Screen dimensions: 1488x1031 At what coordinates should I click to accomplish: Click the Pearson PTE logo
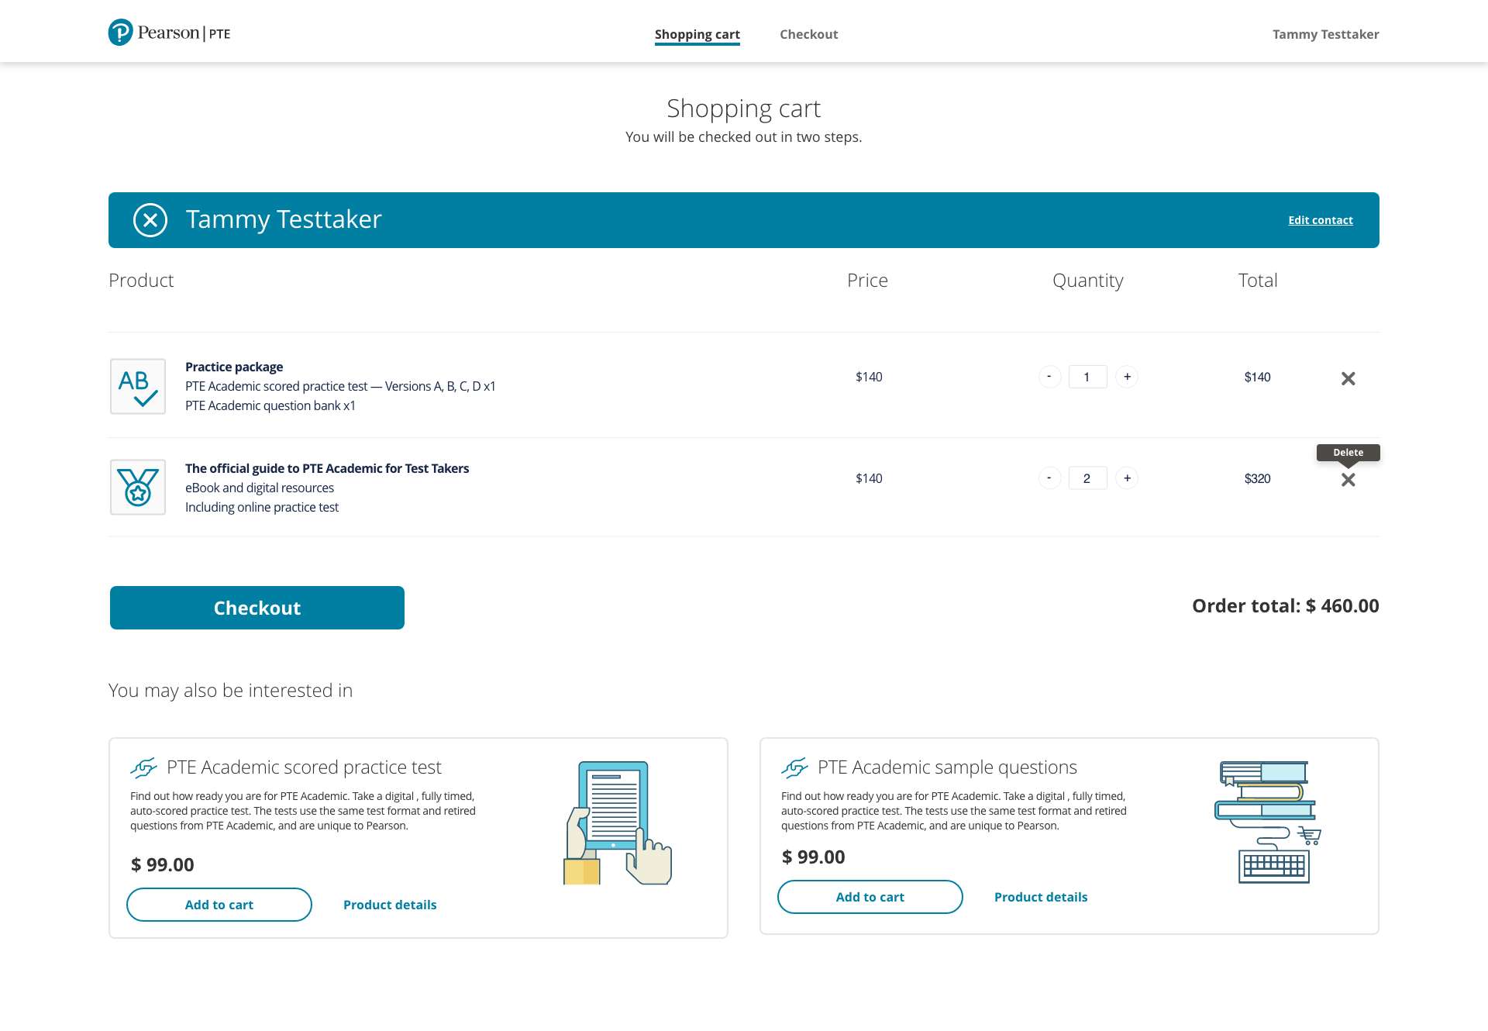(x=169, y=33)
